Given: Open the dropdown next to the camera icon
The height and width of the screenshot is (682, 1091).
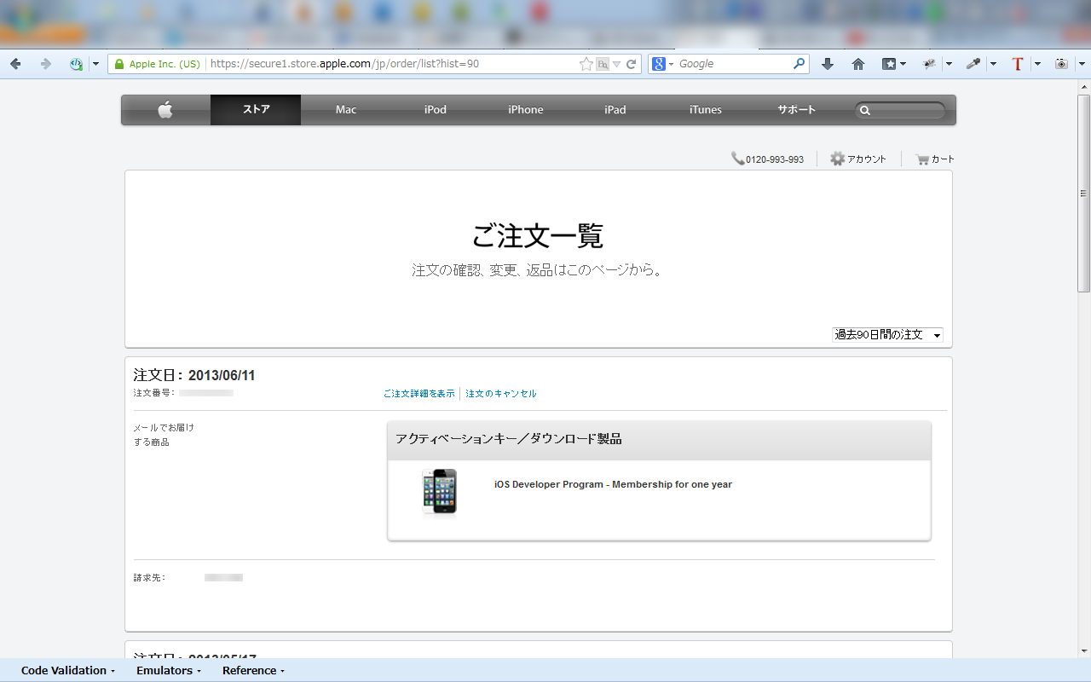Looking at the screenshot, I should [1082, 64].
